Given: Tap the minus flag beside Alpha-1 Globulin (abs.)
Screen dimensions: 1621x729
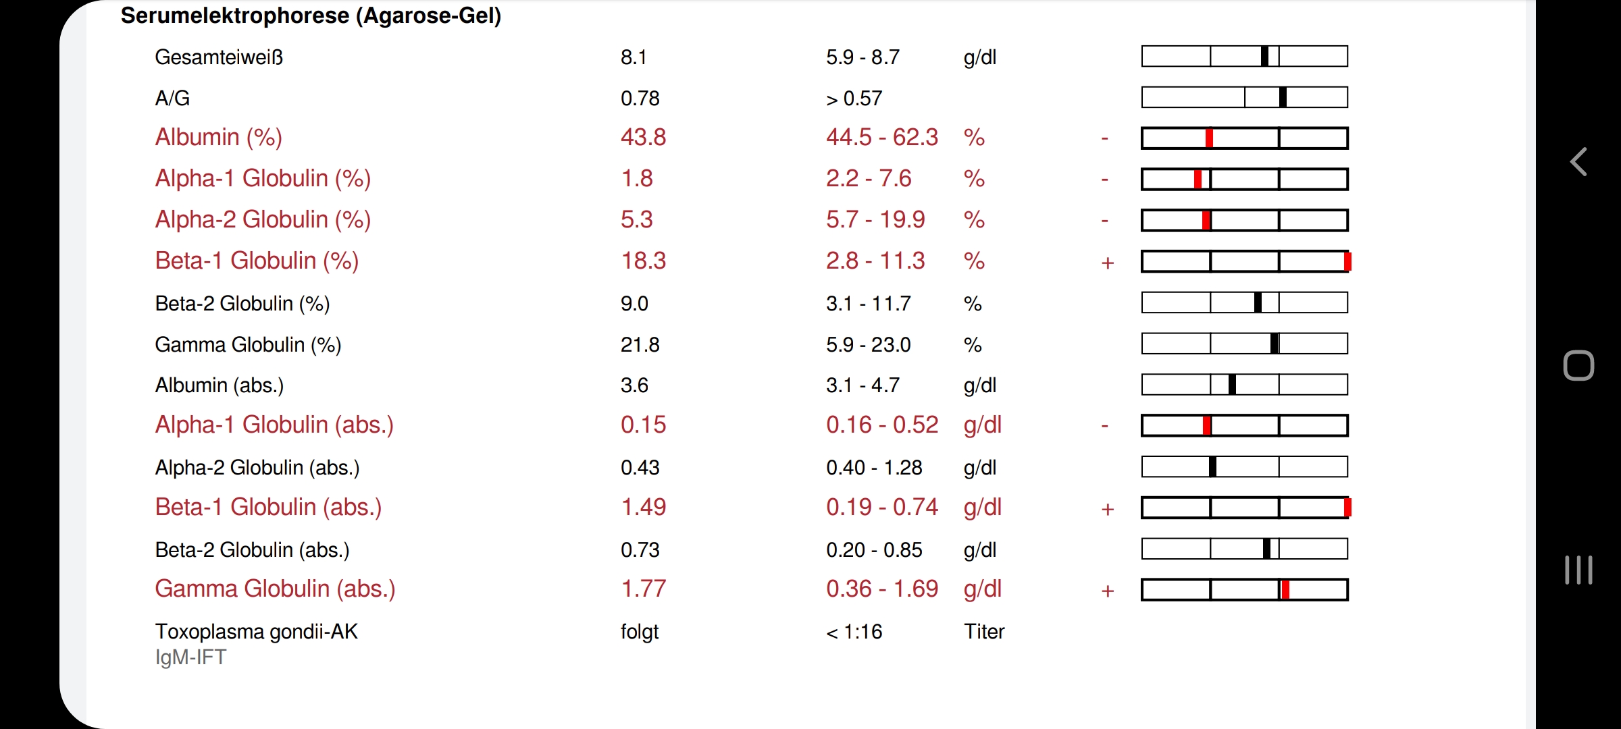Looking at the screenshot, I should [x=1105, y=427].
